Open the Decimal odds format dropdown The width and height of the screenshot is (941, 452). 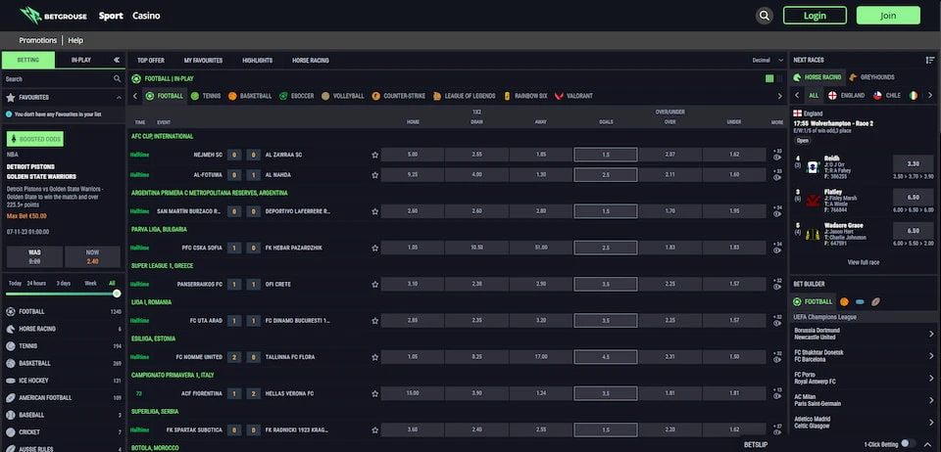pos(768,60)
